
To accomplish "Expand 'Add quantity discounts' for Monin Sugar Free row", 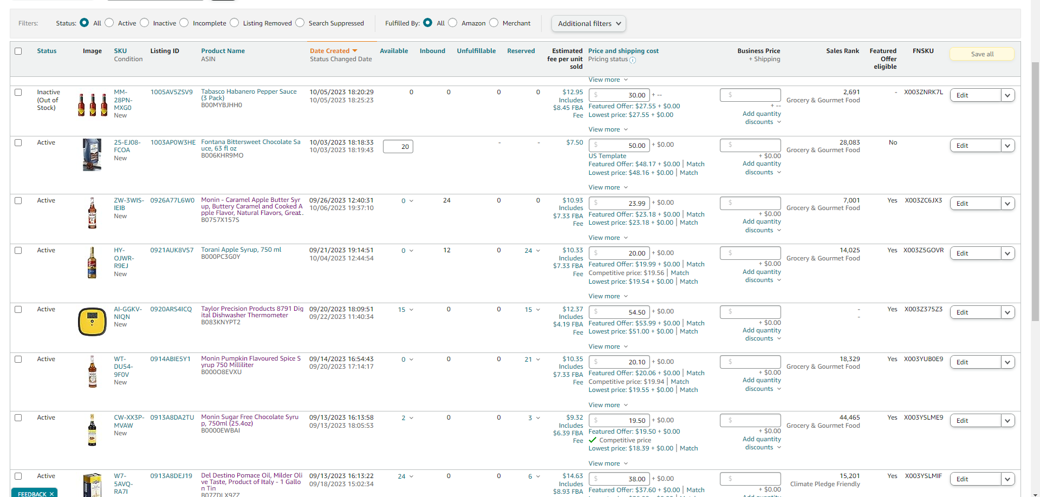I will [x=762, y=443].
